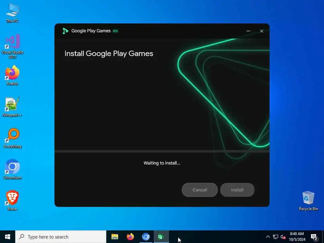Click the taskbar search box
The width and height of the screenshot is (324, 243).
(61, 237)
